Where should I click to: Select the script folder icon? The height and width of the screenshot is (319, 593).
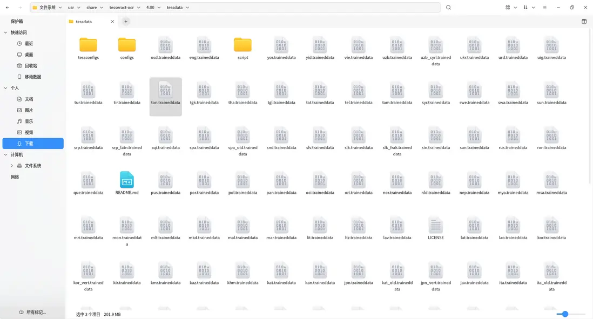point(242,45)
